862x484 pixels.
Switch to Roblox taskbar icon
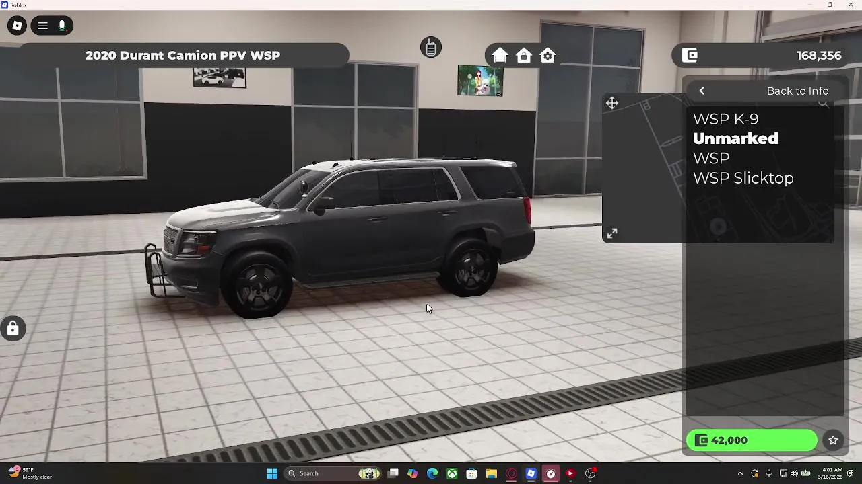tap(531, 473)
